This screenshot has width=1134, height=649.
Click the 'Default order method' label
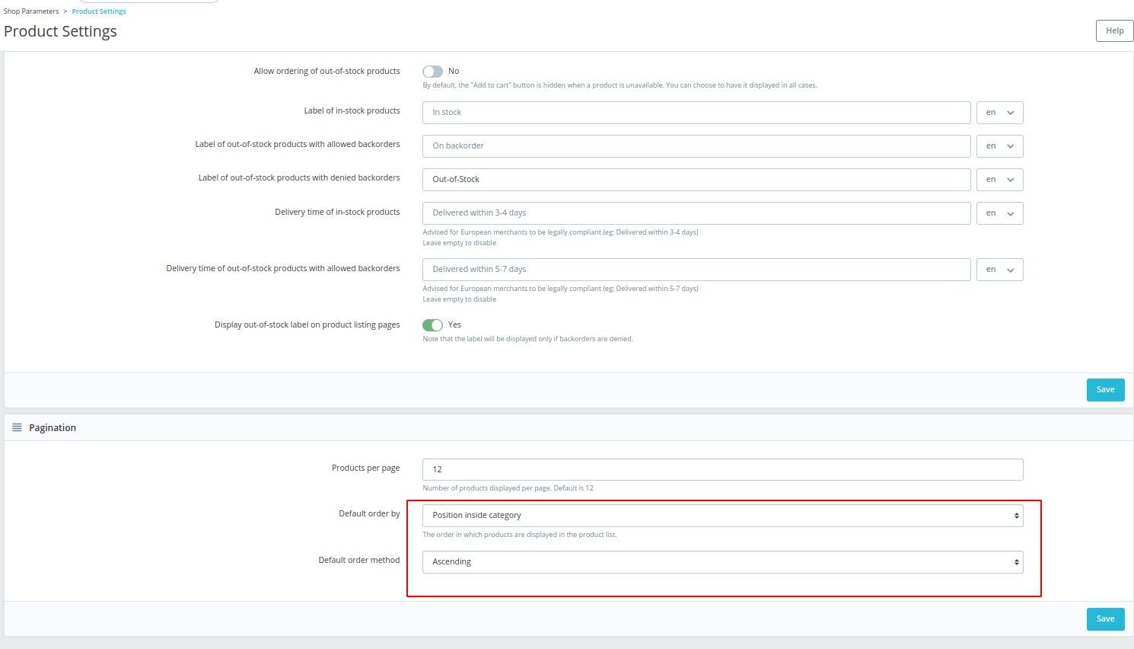coord(358,560)
